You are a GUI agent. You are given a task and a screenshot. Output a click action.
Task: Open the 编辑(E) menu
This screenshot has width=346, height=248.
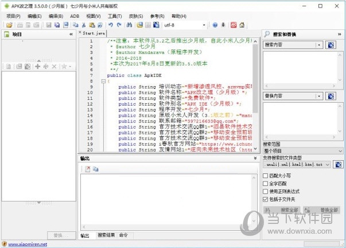pos(34,16)
